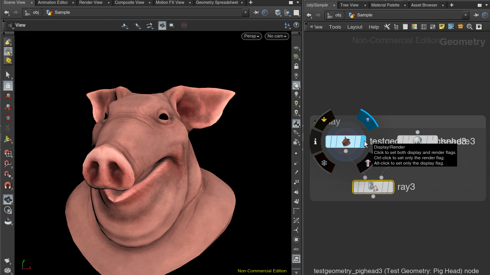Image resolution: width=490 pixels, height=275 pixels.
Task: Open the Persp viewport dropdown
Action: point(252,36)
